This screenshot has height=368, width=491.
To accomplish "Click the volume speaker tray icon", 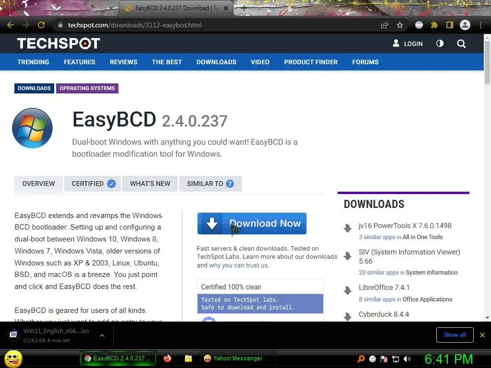I will 407,359.
